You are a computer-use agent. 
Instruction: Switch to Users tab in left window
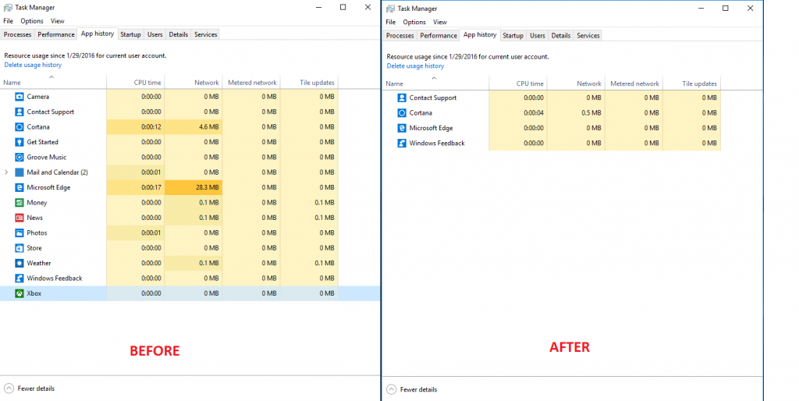[x=155, y=34]
